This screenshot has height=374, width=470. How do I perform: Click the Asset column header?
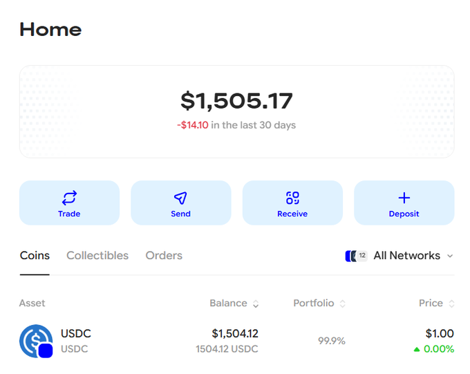click(32, 303)
